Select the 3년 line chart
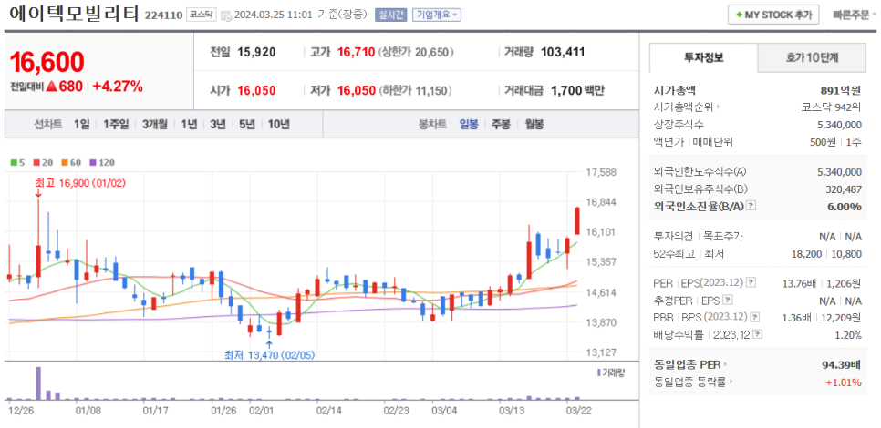881x428 pixels. 217,125
